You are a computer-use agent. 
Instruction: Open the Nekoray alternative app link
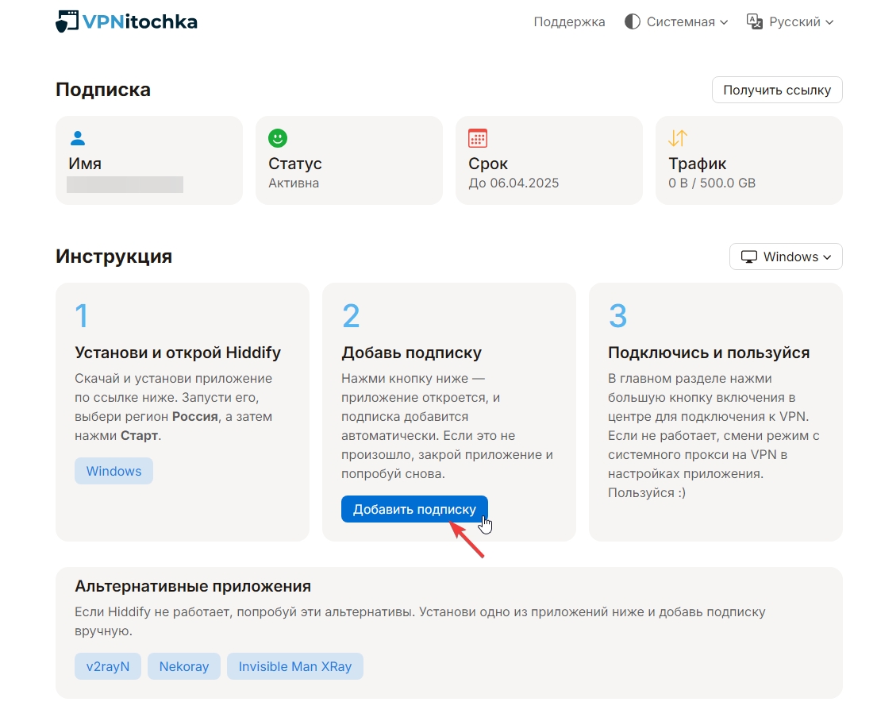pyautogui.click(x=184, y=666)
